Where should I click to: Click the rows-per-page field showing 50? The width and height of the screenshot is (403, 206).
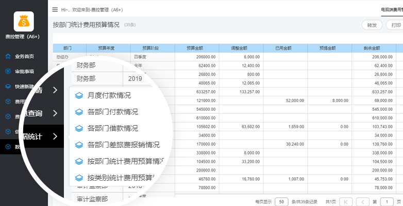tap(281, 201)
